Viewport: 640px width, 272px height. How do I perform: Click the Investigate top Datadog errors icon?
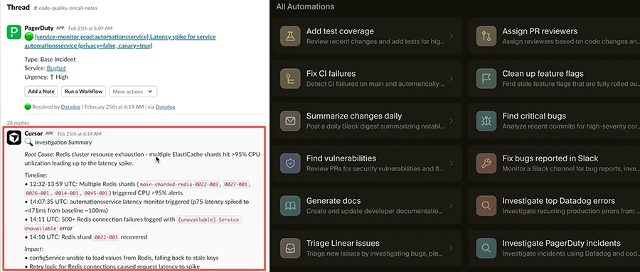coord(486,205)
